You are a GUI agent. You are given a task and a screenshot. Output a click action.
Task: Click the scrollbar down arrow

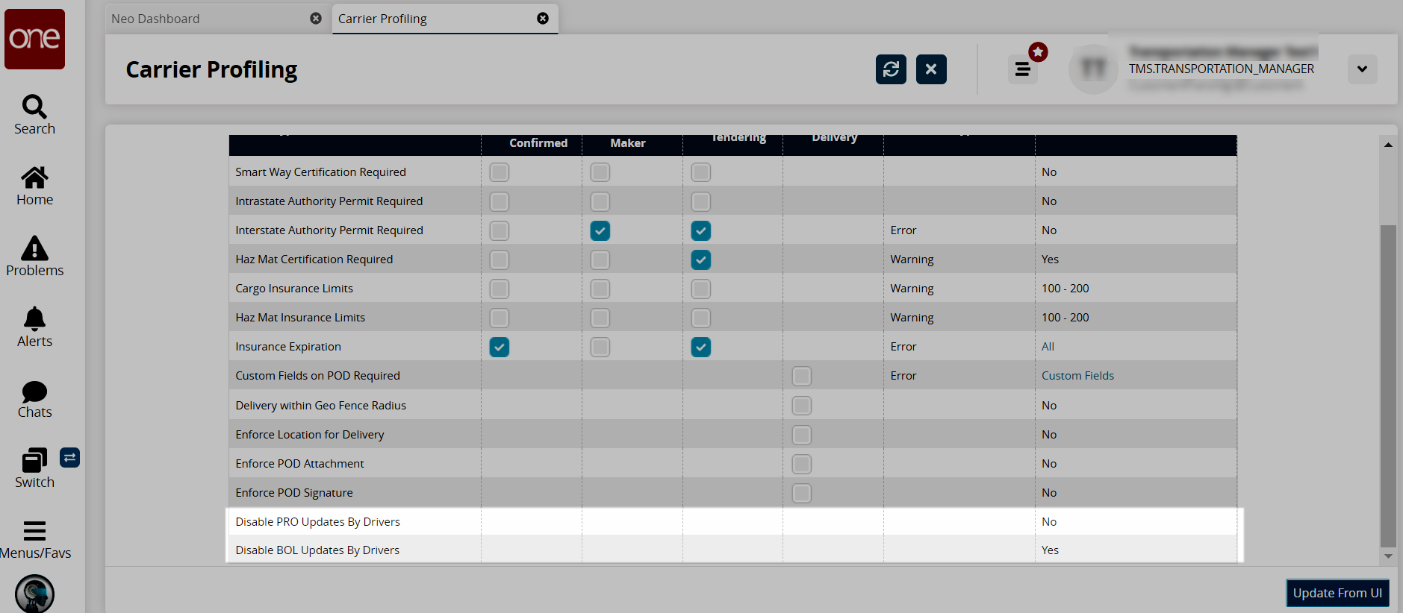pyautogui.click(x=1388, y=556)
